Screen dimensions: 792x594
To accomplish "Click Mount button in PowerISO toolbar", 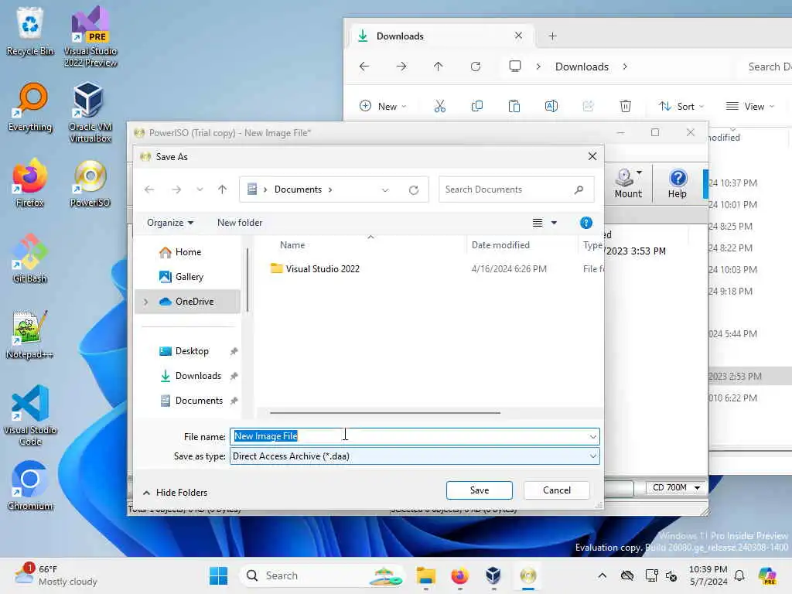I will point(628,183).
